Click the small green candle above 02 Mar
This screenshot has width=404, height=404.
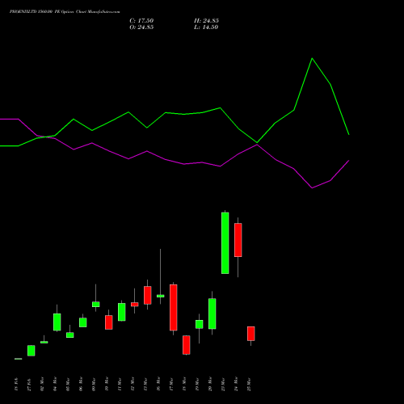(x=44, y=343)
